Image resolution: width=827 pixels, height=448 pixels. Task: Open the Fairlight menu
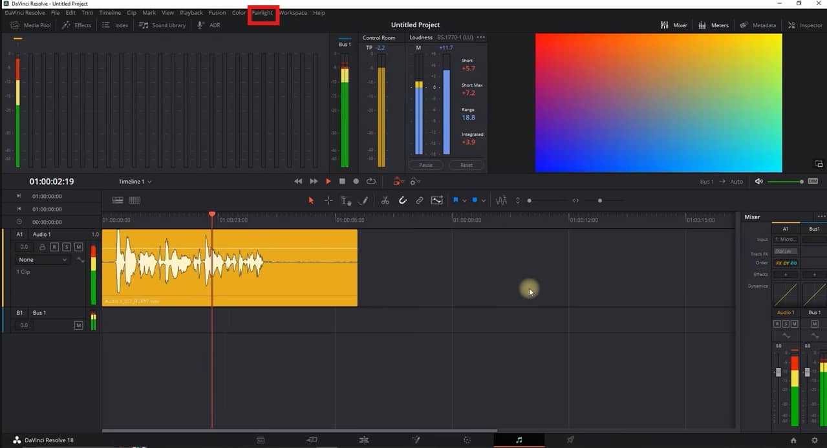[x=263, y=13]
